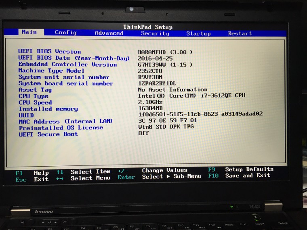Image resolution: width=307 pixels, height=230 pixels.
Task: Click the +/- Change Values hint
Action: pyautogui.click(x=153, y=170)
